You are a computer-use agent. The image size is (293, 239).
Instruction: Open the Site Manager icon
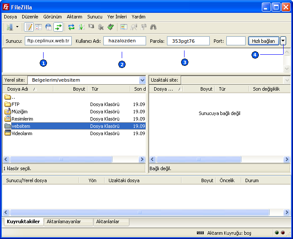pyautogui.click(x=10, y=27)
